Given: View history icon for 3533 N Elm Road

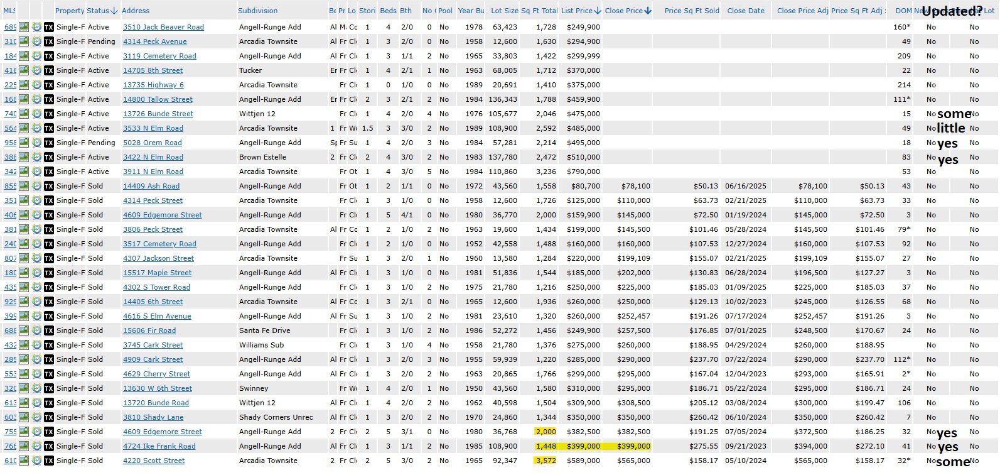Looking at the screenshot, I should [x=36, y=128].
